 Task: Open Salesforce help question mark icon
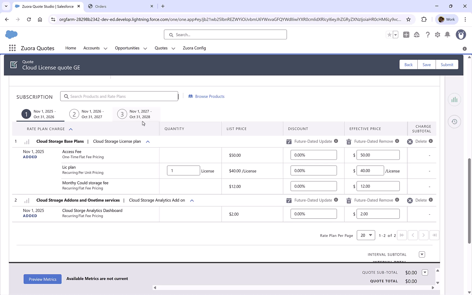pos(428,35)
